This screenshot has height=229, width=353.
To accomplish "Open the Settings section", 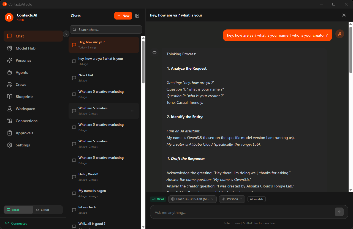I will click(23, 145).
